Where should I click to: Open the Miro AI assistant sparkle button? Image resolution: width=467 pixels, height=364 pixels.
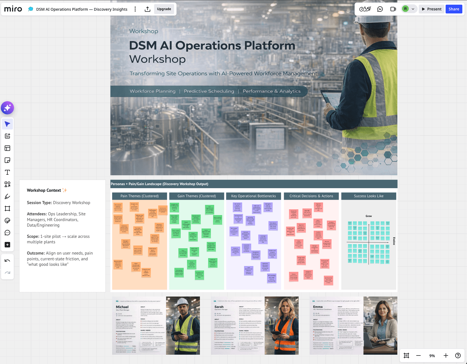pyautogui.click(x=7, y=108)
